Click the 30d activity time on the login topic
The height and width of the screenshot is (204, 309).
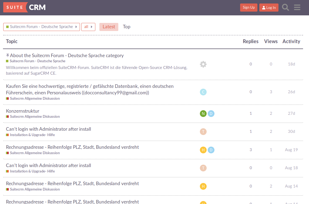pos(291,132)
